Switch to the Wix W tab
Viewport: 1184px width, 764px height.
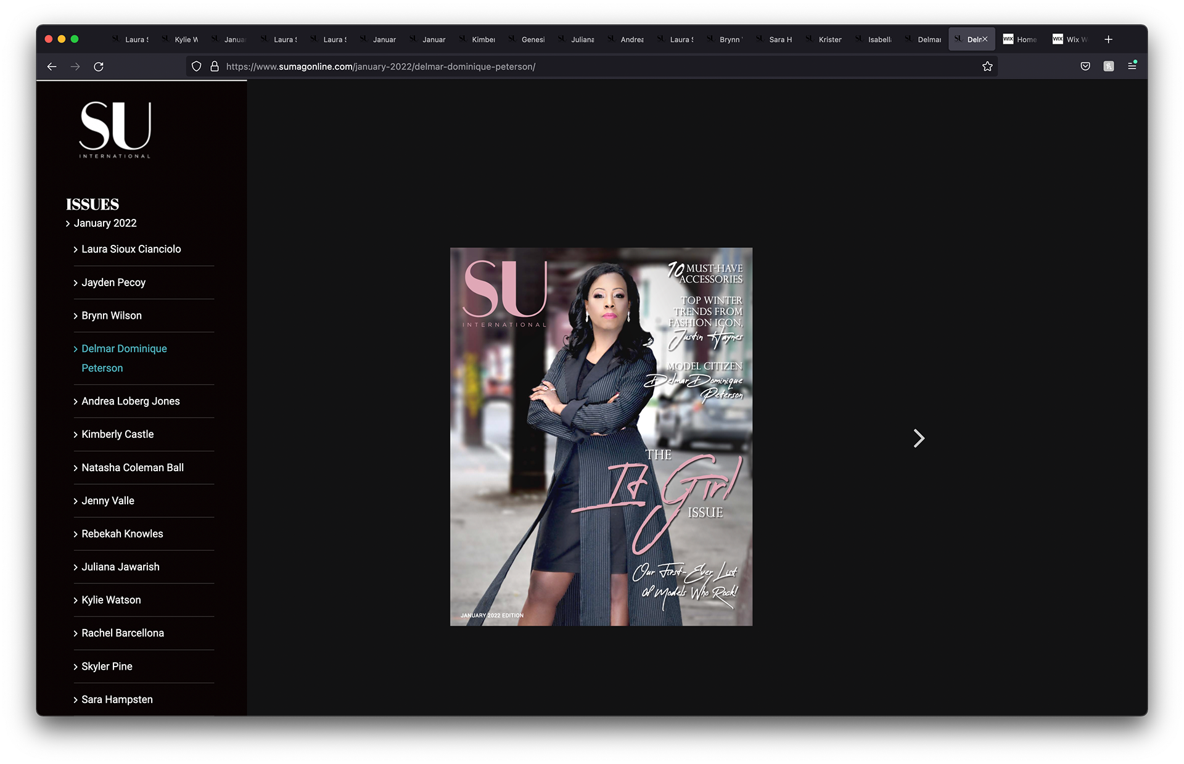click(x=1071, y=39)
